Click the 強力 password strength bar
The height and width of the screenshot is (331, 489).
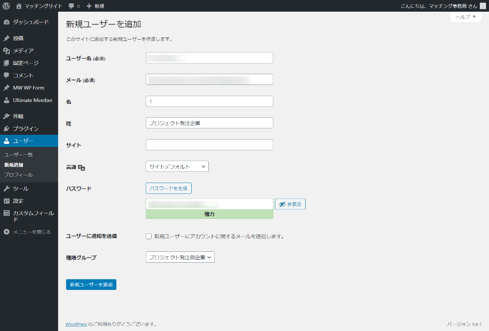(x=209, y=214)
